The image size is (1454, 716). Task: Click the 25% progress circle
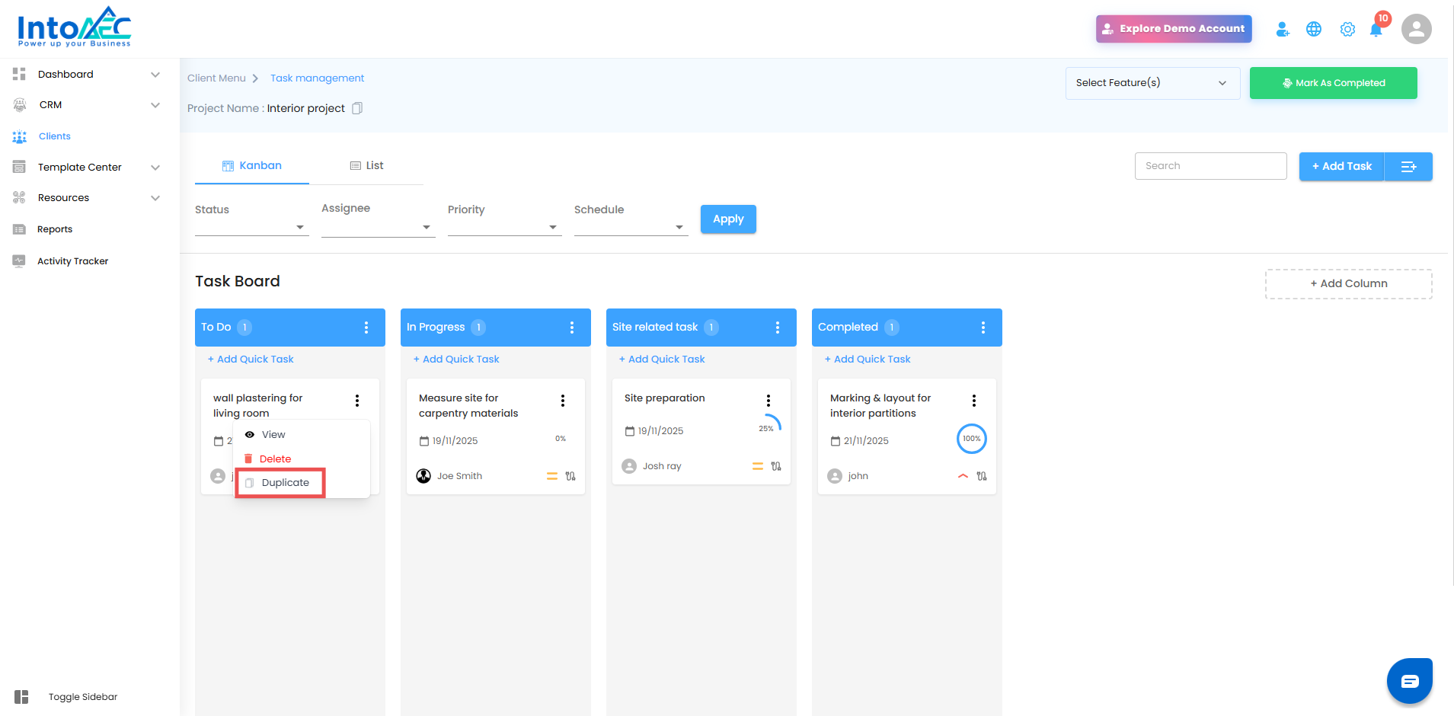[766, 429]
